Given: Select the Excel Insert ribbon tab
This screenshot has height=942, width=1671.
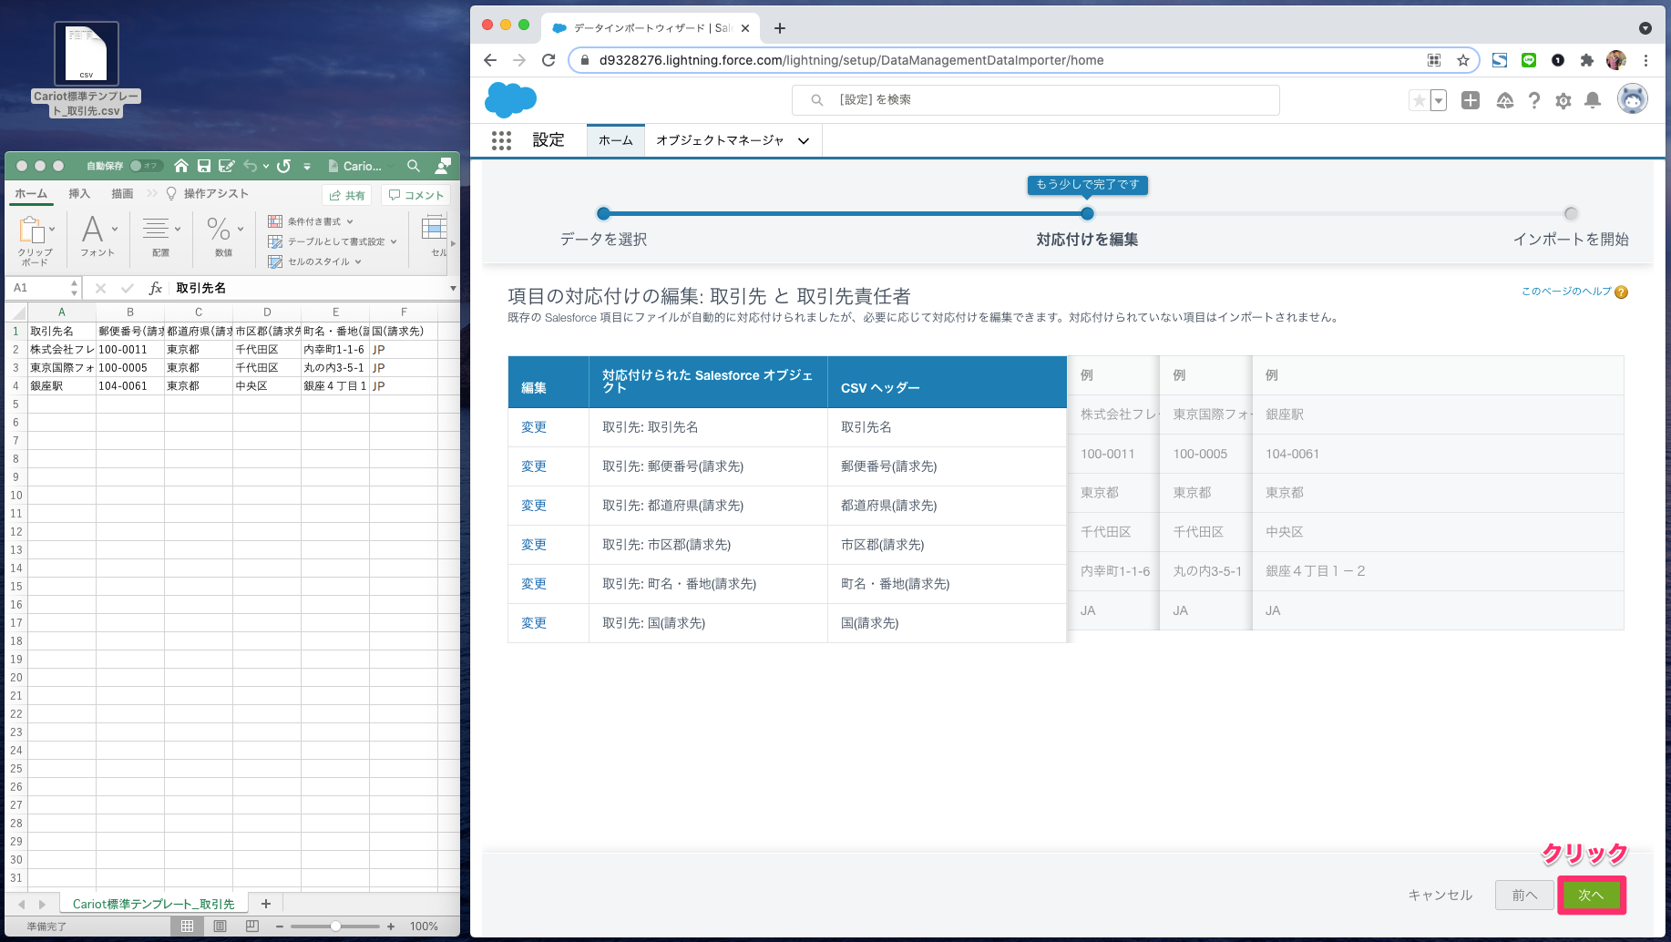Looking at the screenshot, I should pos(79,194).
